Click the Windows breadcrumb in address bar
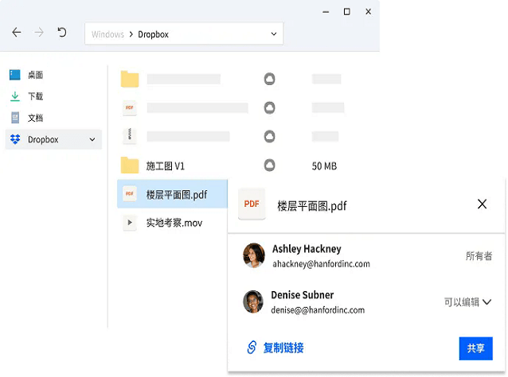Screen dimensions: 508x377 (107, 34)
